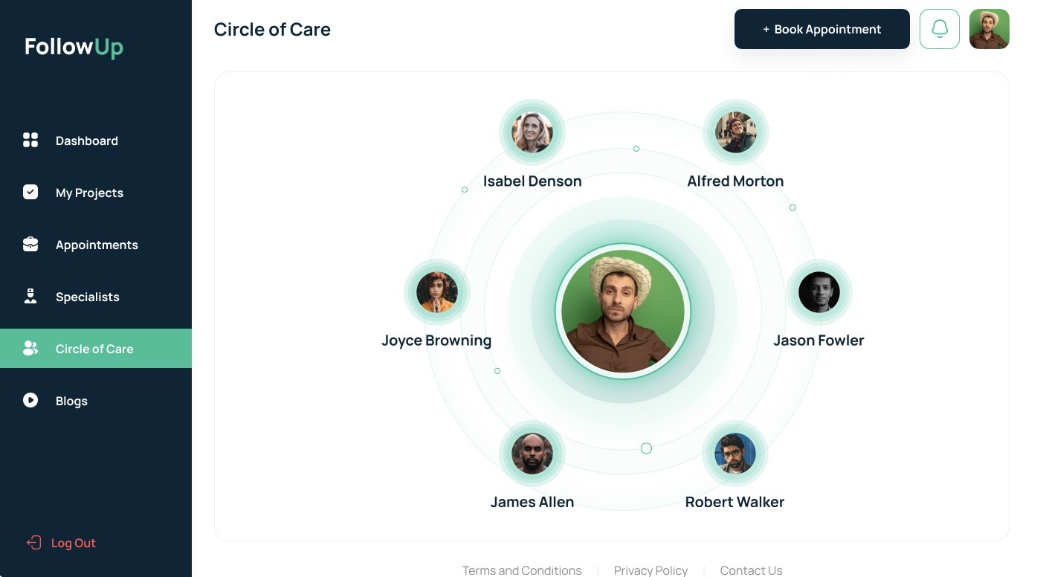Click the profile avatar in the top bar
The image size is (1046, 577).
point(989,29)
